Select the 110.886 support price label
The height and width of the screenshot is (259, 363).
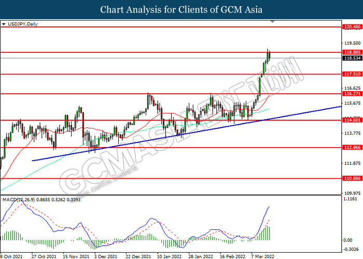tap(352, 178)
